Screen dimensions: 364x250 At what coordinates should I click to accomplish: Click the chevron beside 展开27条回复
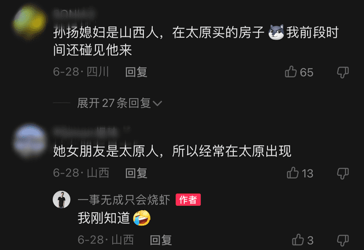point(158,103)
